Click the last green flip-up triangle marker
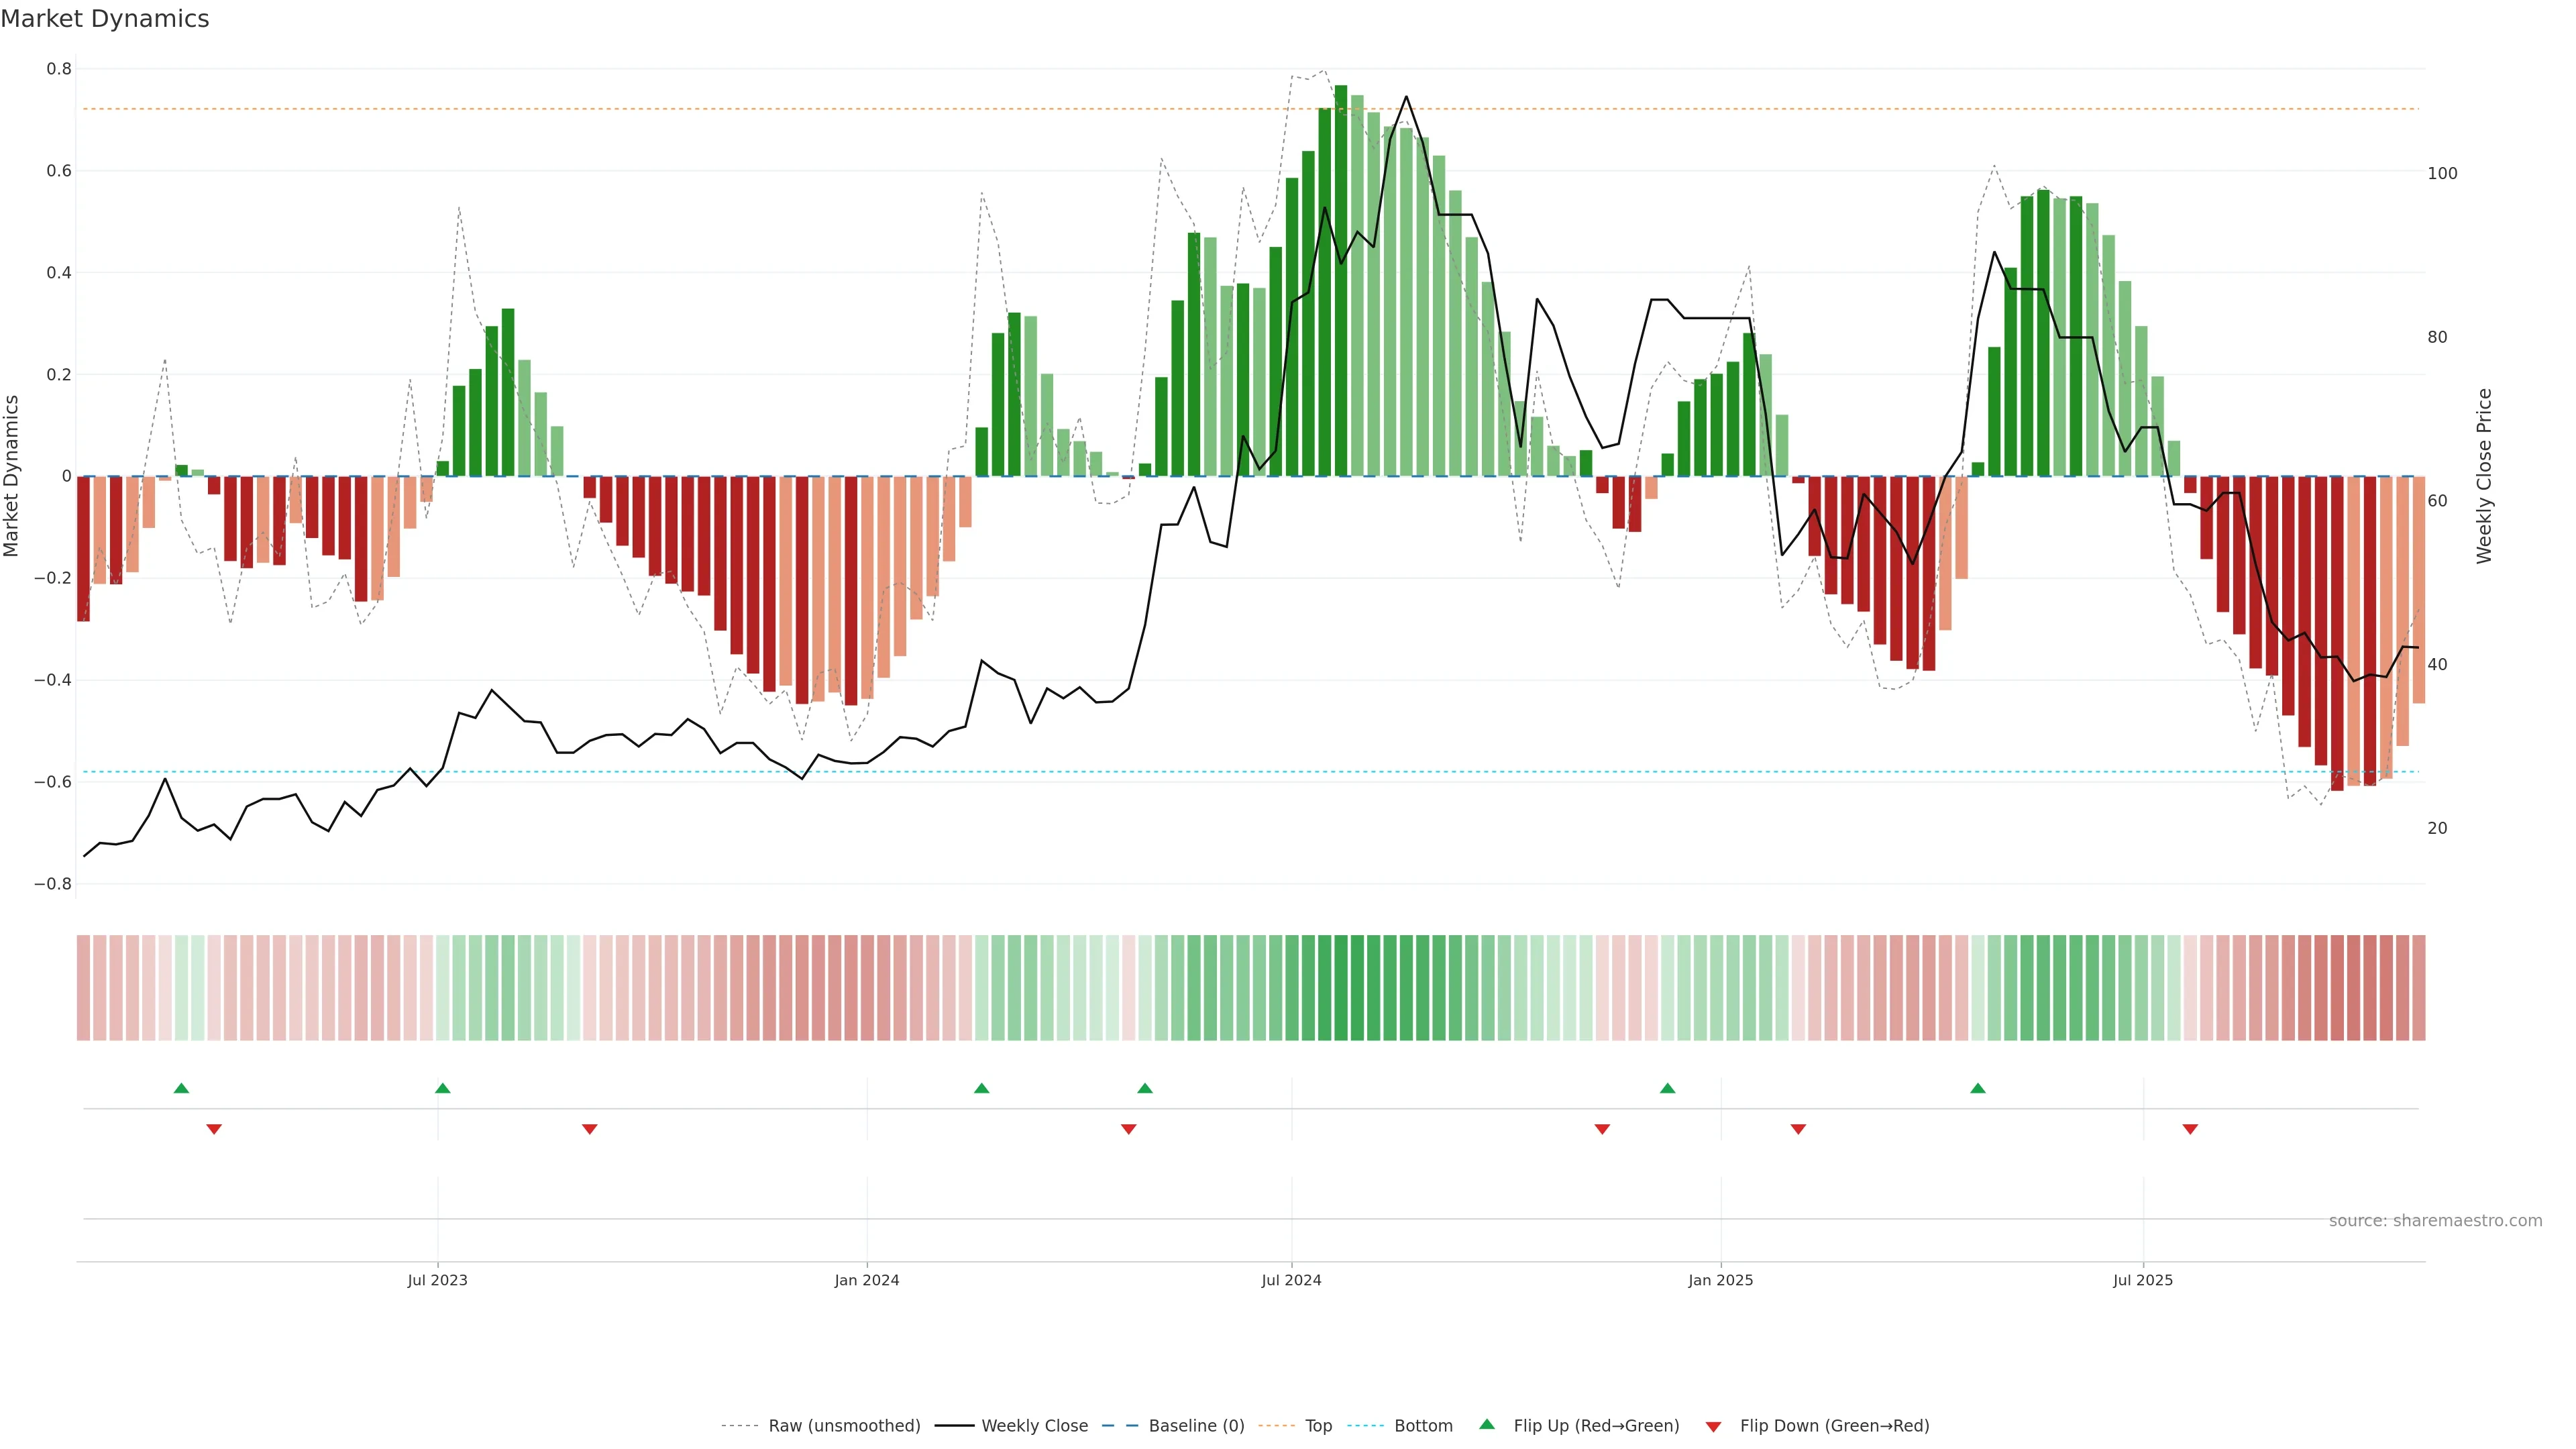 tap(1978, 1088)
